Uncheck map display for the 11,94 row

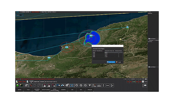[119, 57]
